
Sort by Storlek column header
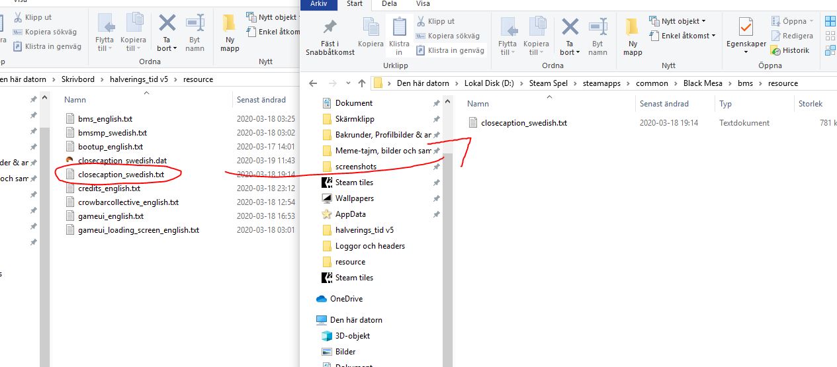[811, 104]
